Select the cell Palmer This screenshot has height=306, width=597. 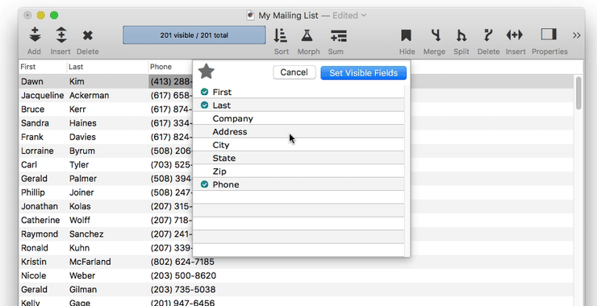[83, 178]
